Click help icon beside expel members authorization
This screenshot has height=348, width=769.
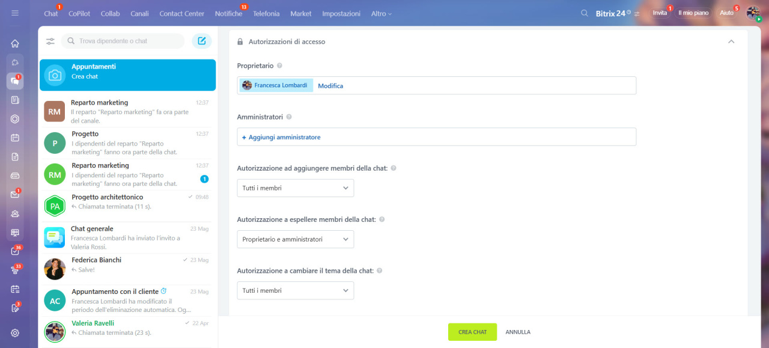click(x=382, y=219)
